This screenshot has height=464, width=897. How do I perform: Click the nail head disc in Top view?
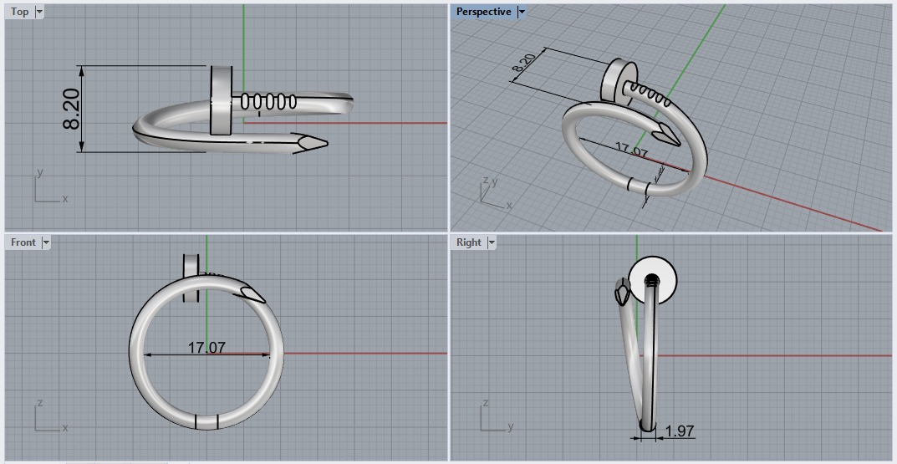(x=222, y=100)
